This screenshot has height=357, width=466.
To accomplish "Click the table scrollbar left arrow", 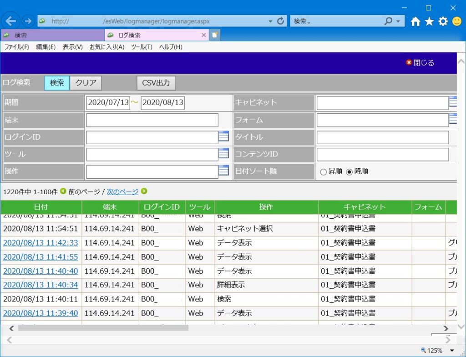I will [x=11, y=328].
